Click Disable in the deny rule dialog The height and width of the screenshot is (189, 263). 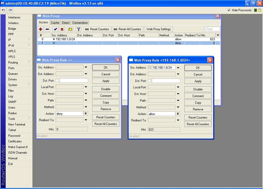click(106, 89)
